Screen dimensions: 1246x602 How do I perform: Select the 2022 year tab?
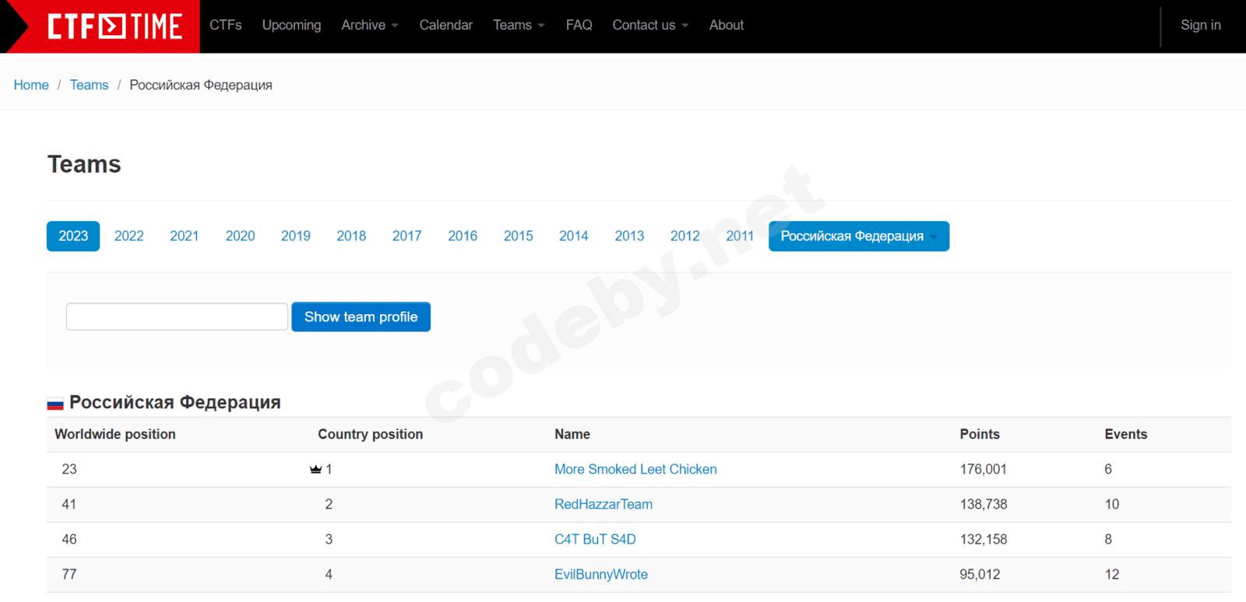coord(128,236)
